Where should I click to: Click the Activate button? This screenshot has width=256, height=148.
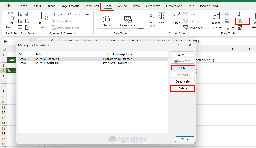(x=183, y=75)
